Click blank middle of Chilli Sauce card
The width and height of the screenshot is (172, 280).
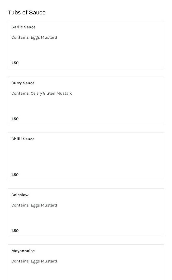[86, 157]
